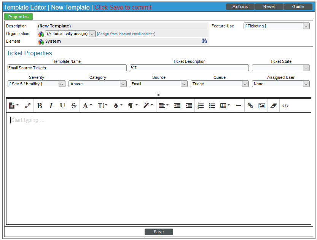Open the code view icon
This screenshot has width=317, height=240.
(285, 106)
